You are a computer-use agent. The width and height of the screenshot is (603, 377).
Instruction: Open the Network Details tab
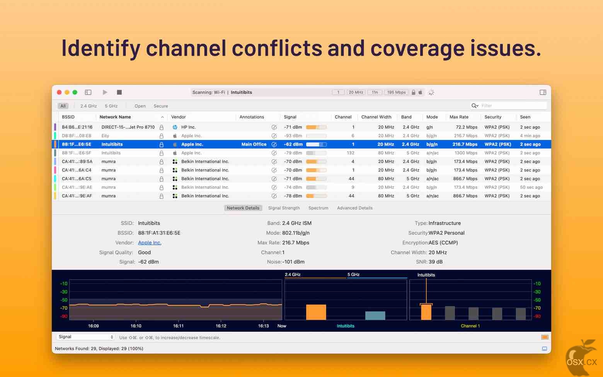[243, 208]
